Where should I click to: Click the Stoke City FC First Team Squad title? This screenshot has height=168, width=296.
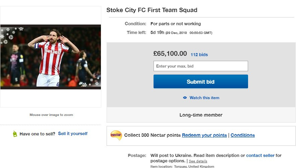(152, 10)
